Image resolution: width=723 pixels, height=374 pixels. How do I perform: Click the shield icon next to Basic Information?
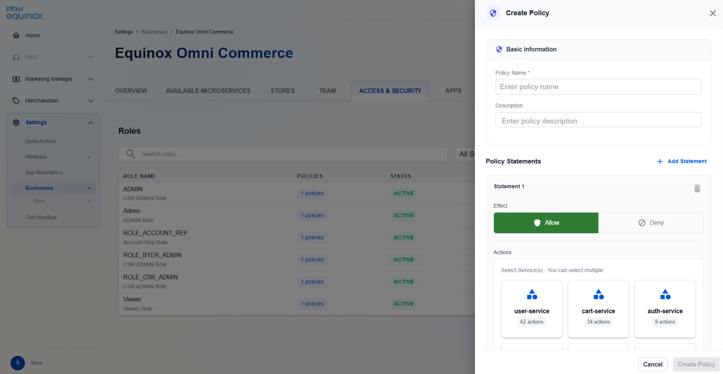(x=499, y=49)
